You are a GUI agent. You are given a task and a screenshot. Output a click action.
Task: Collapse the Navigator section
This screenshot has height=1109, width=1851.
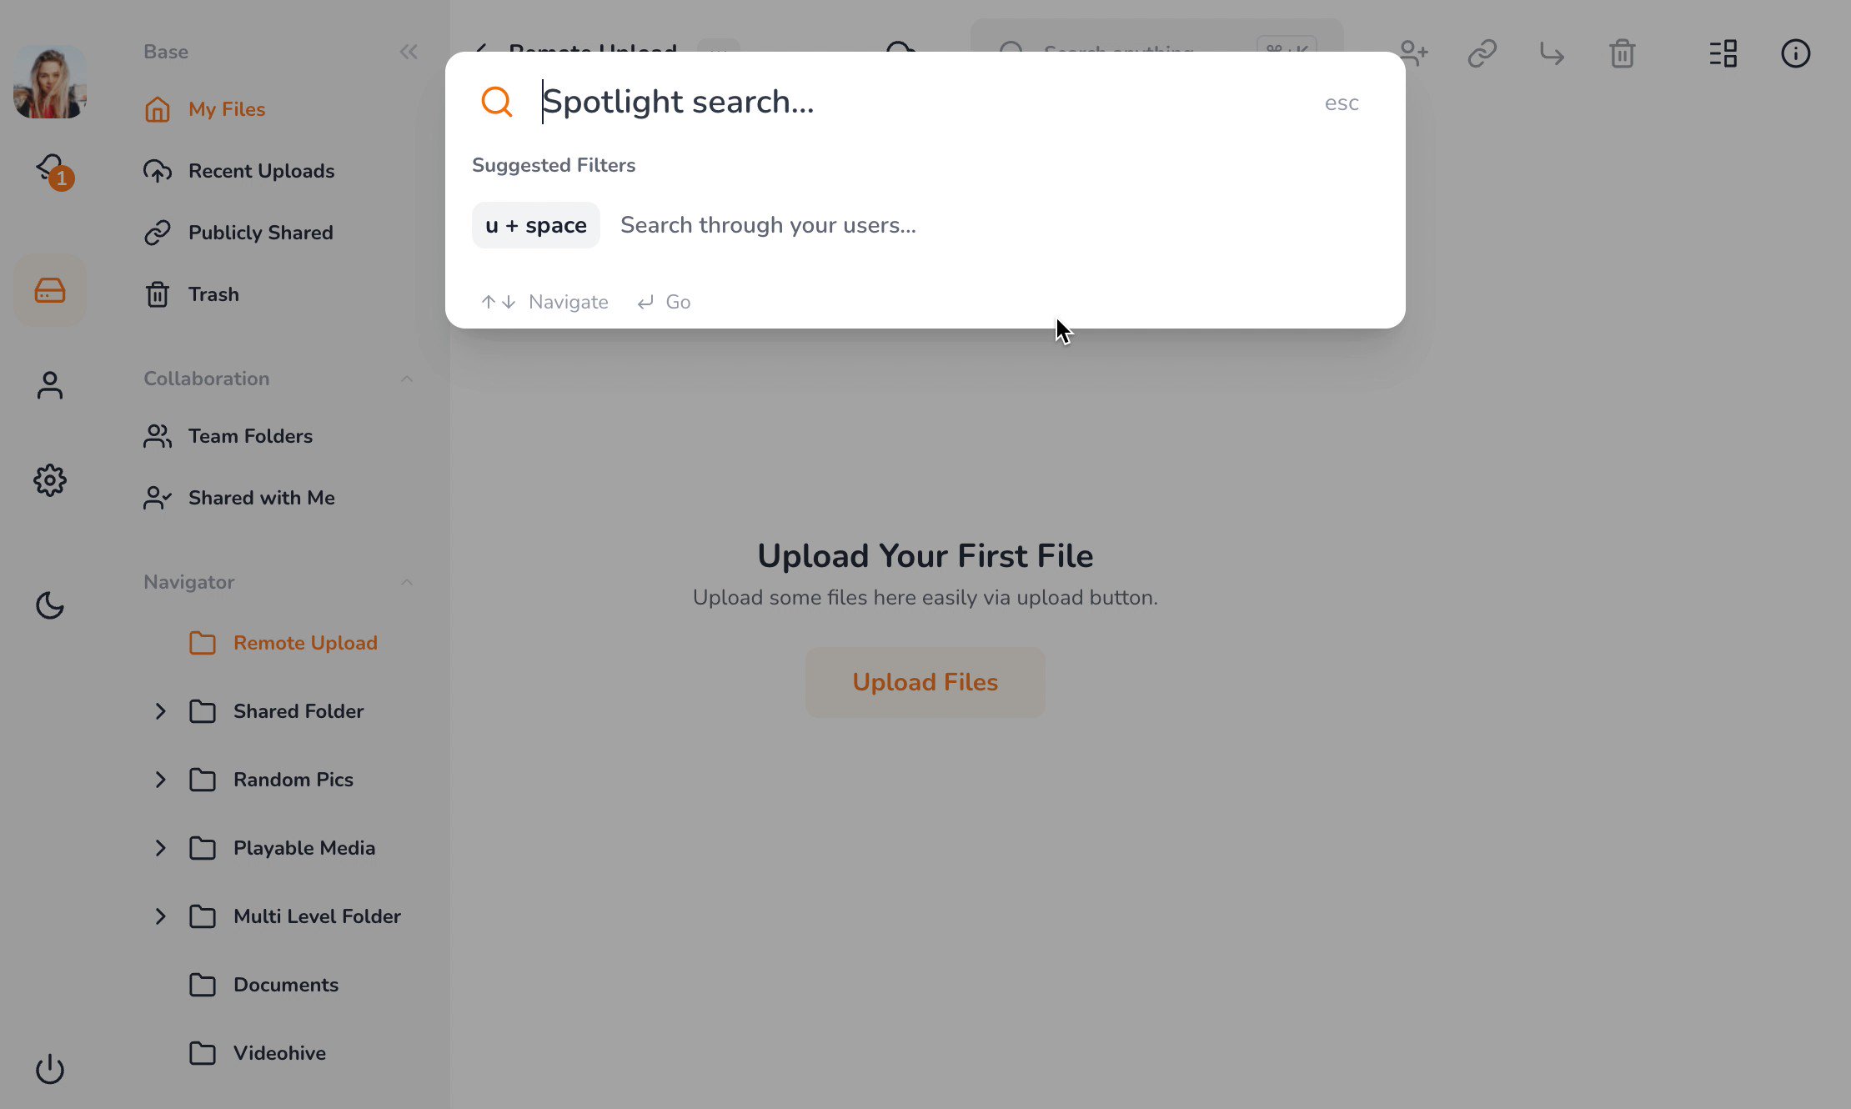click(x=407, y=582)
